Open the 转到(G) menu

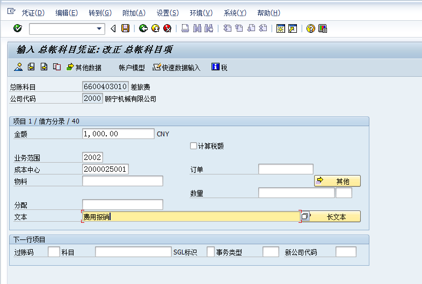100,13
